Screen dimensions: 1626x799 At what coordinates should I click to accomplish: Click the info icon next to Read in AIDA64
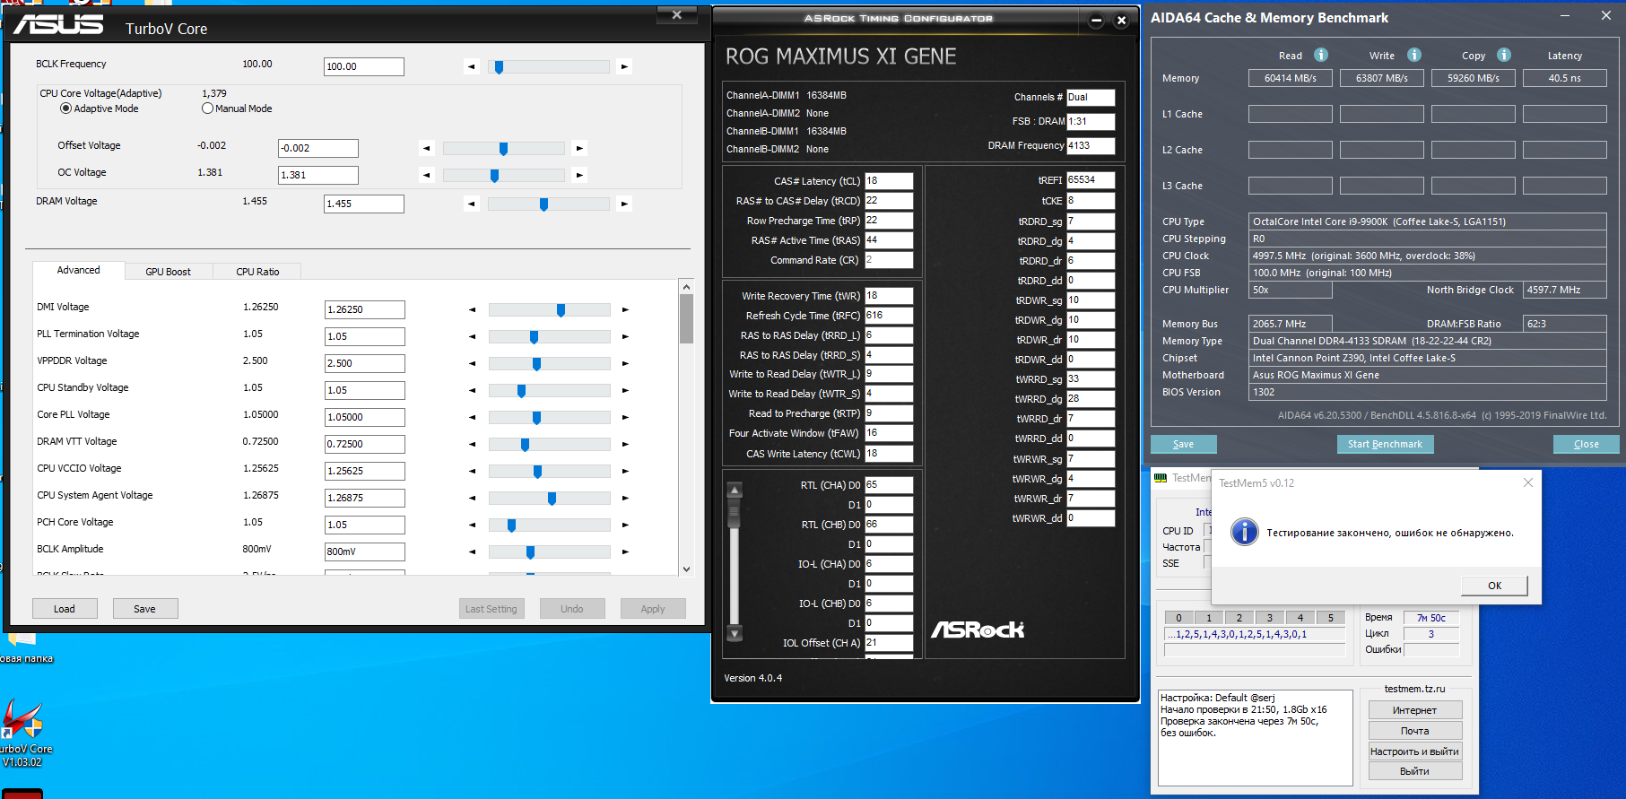[x=1321, y=55]
